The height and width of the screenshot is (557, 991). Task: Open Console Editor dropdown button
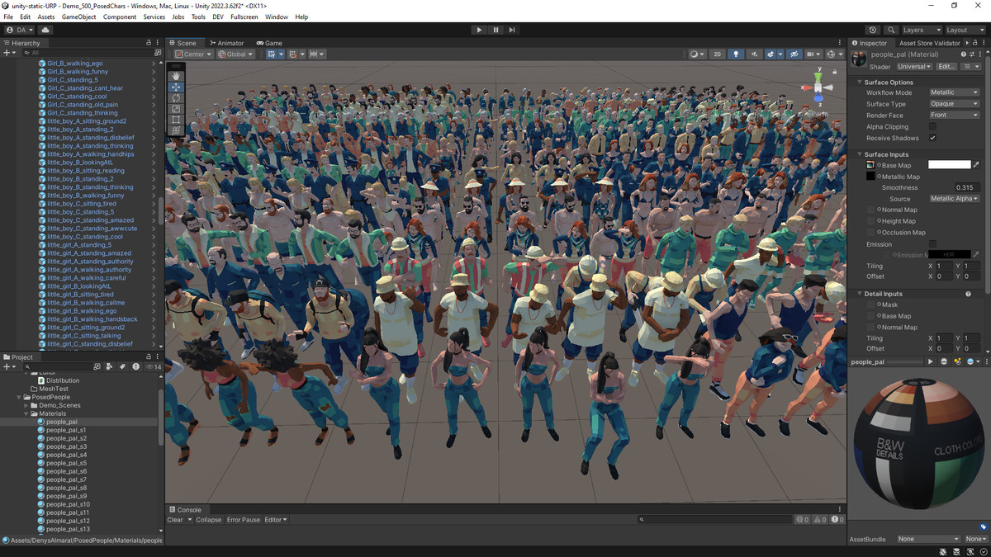coord(276,520)
